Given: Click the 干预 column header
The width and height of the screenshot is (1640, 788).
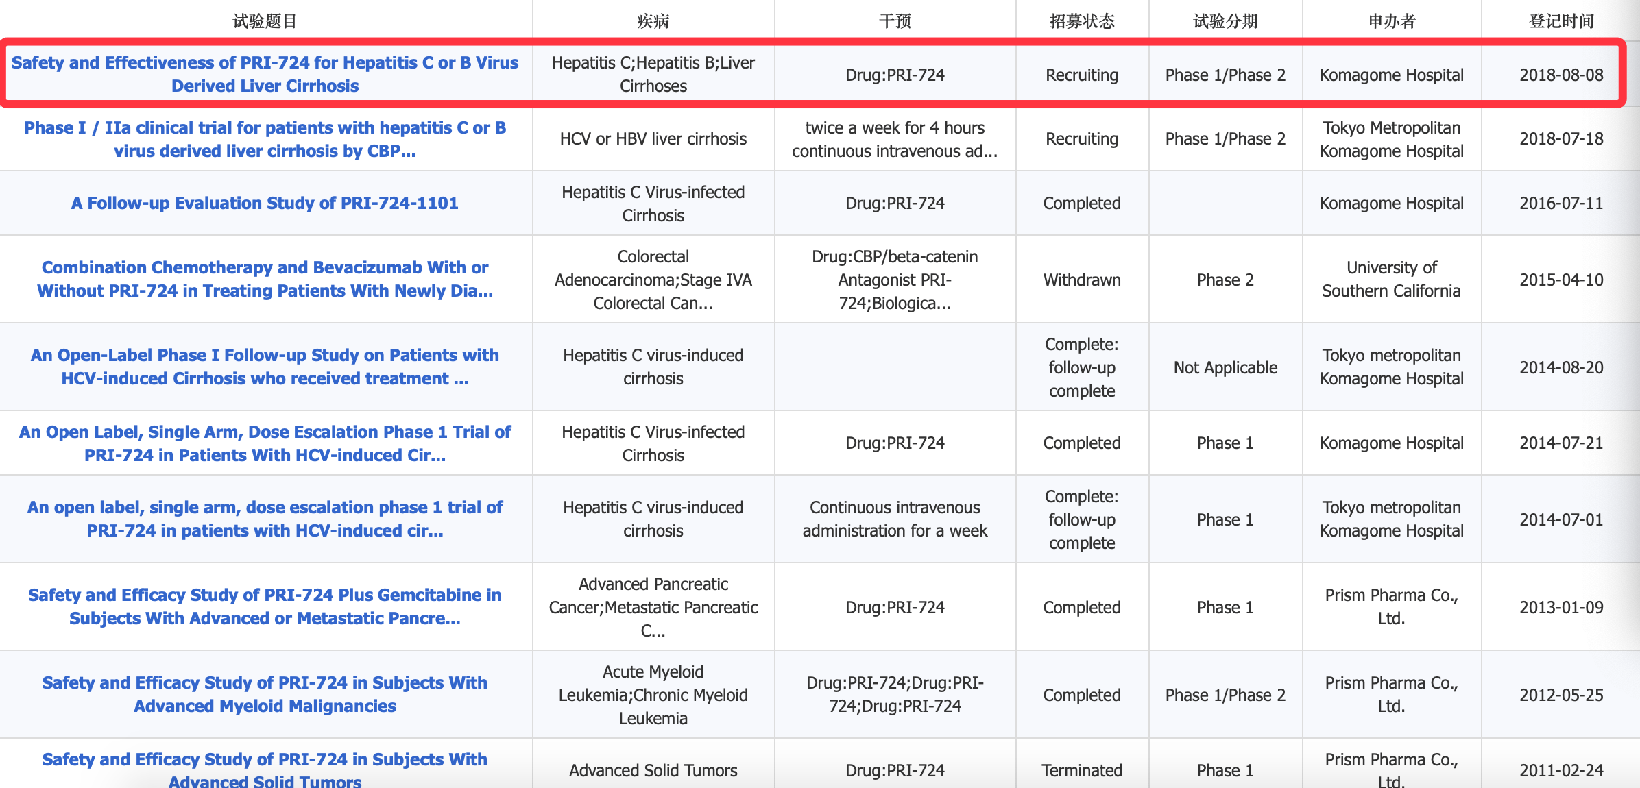Looking at the screenshot, I should pyautogui.click(x=895, y=21).
